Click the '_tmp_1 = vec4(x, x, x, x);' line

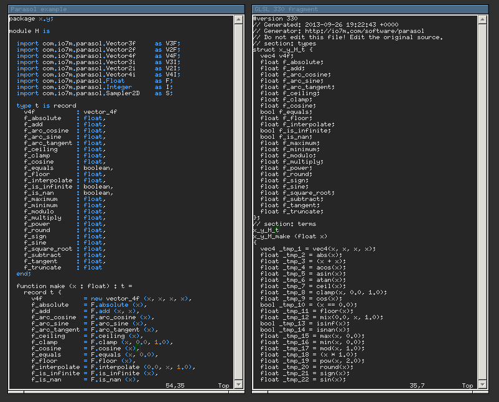pos(318,249)
